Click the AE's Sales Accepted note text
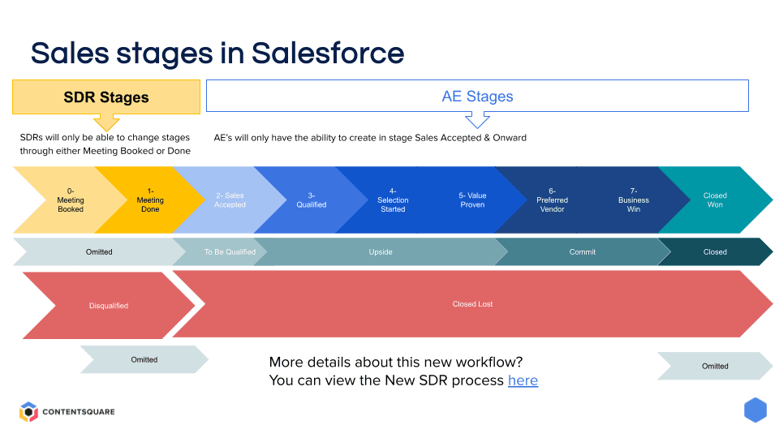Viewport: 779px width, 438px height. 370,138
